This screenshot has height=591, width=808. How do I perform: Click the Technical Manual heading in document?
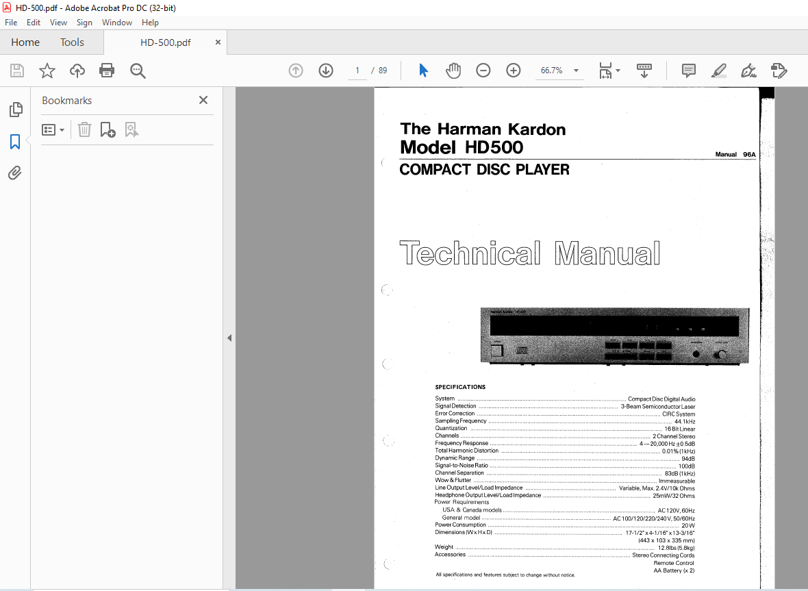pyautogui.click(x=530, y=253)
